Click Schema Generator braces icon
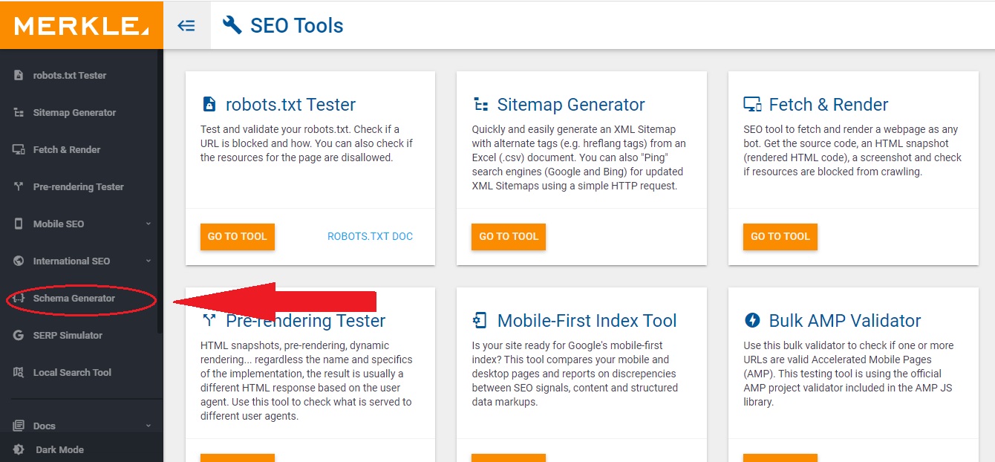This screenshot has height=462, width=995. pos(19,298)
